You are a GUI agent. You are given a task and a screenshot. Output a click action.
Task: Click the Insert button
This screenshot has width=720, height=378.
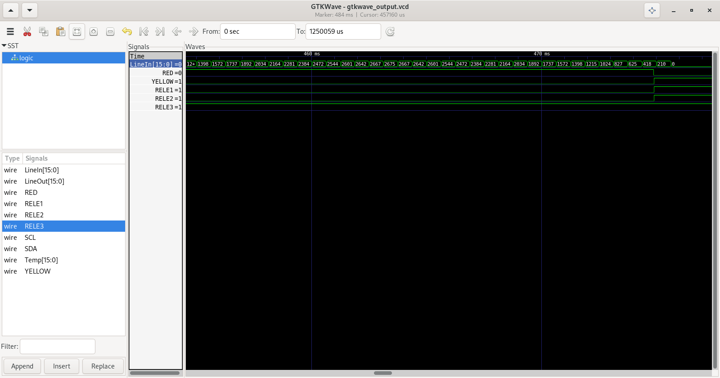pos(62,366)
